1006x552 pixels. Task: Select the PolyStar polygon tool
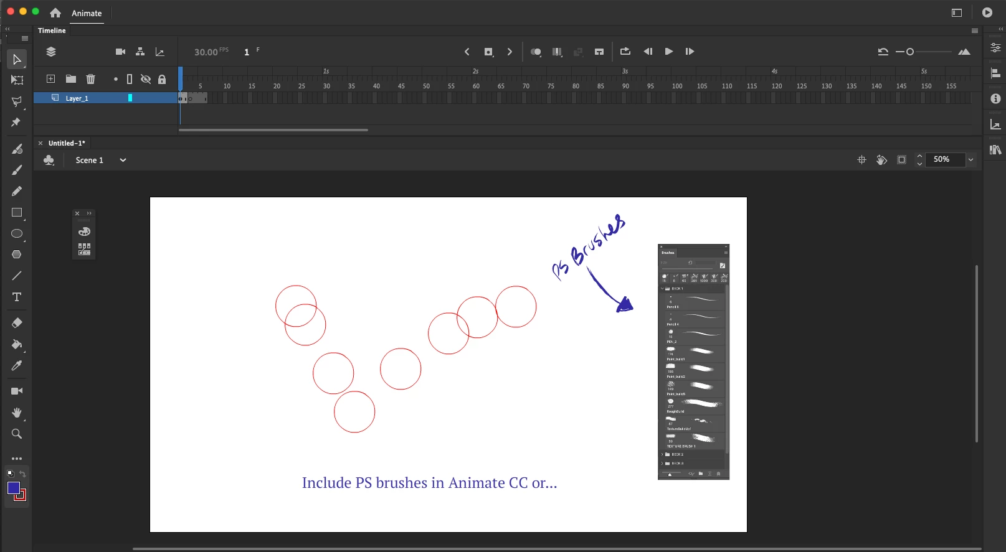click(x=17, y=255)
